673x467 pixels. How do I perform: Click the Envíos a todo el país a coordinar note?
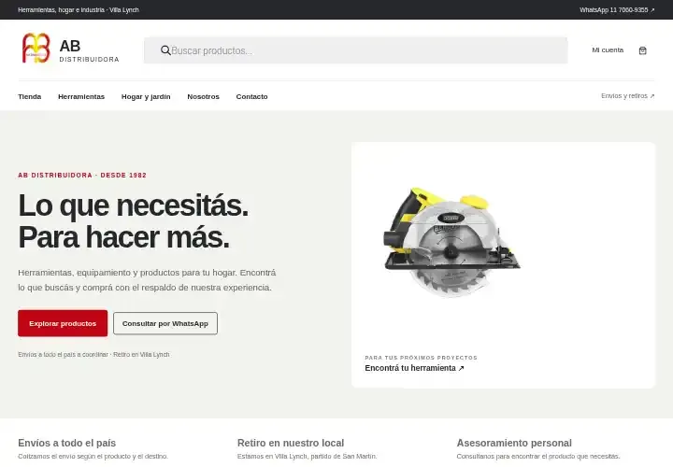[x=93, y=355]
